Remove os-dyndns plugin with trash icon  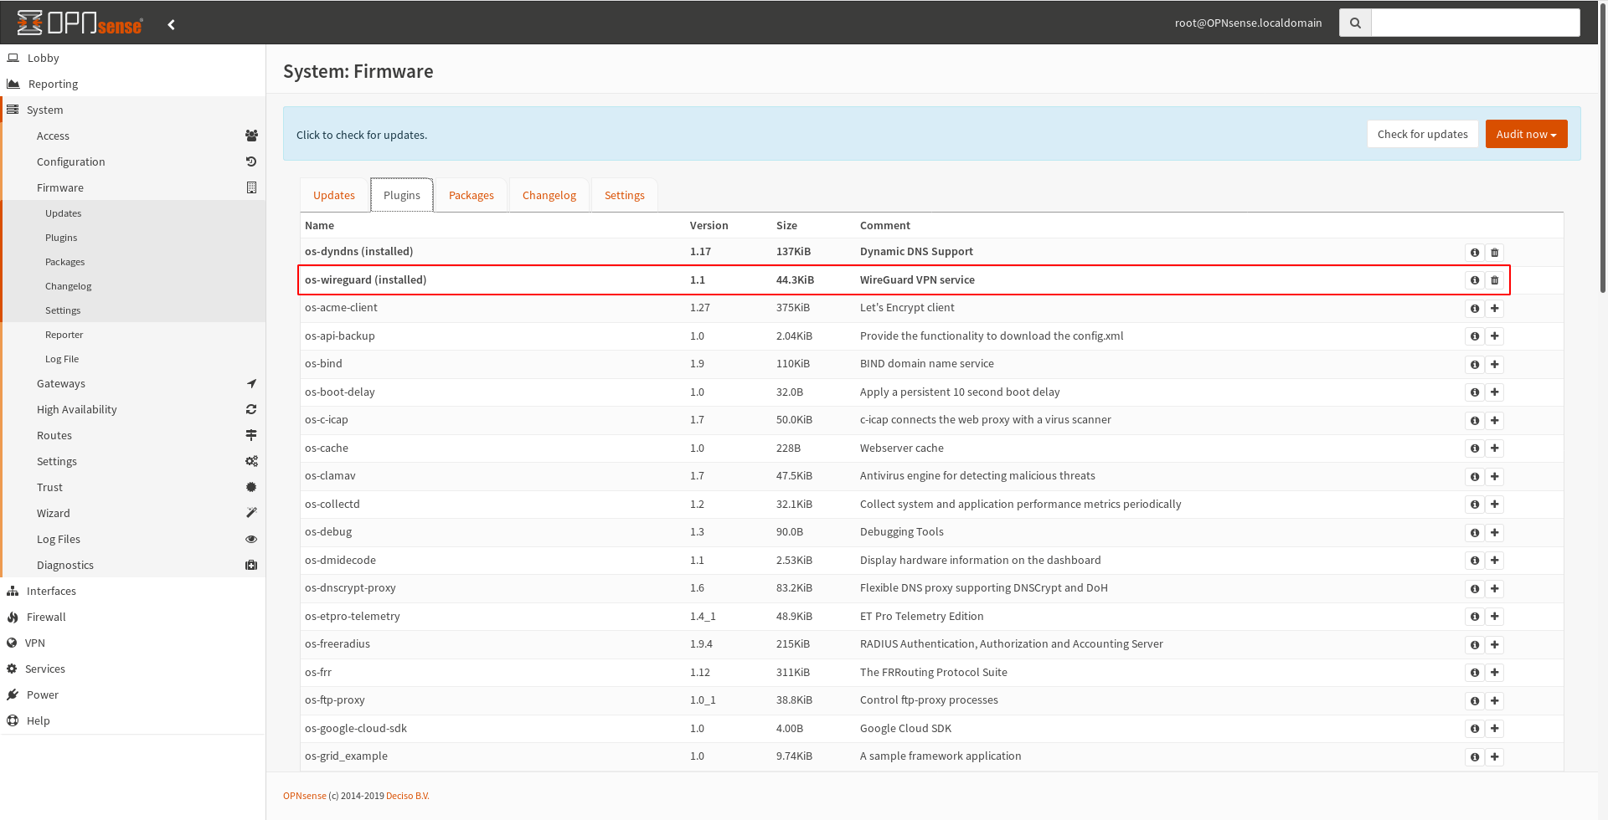click(x=1494, y=253)
